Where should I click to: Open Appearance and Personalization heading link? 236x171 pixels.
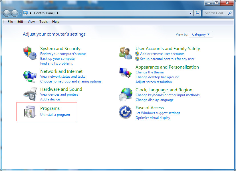click(x=167, y=67)
